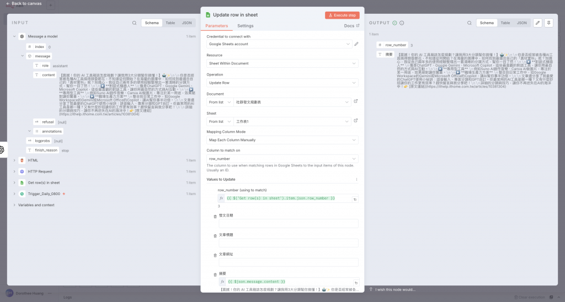Open Document From list mode dropdown
This screenshot has height=302, width=565.
[220, 102]
